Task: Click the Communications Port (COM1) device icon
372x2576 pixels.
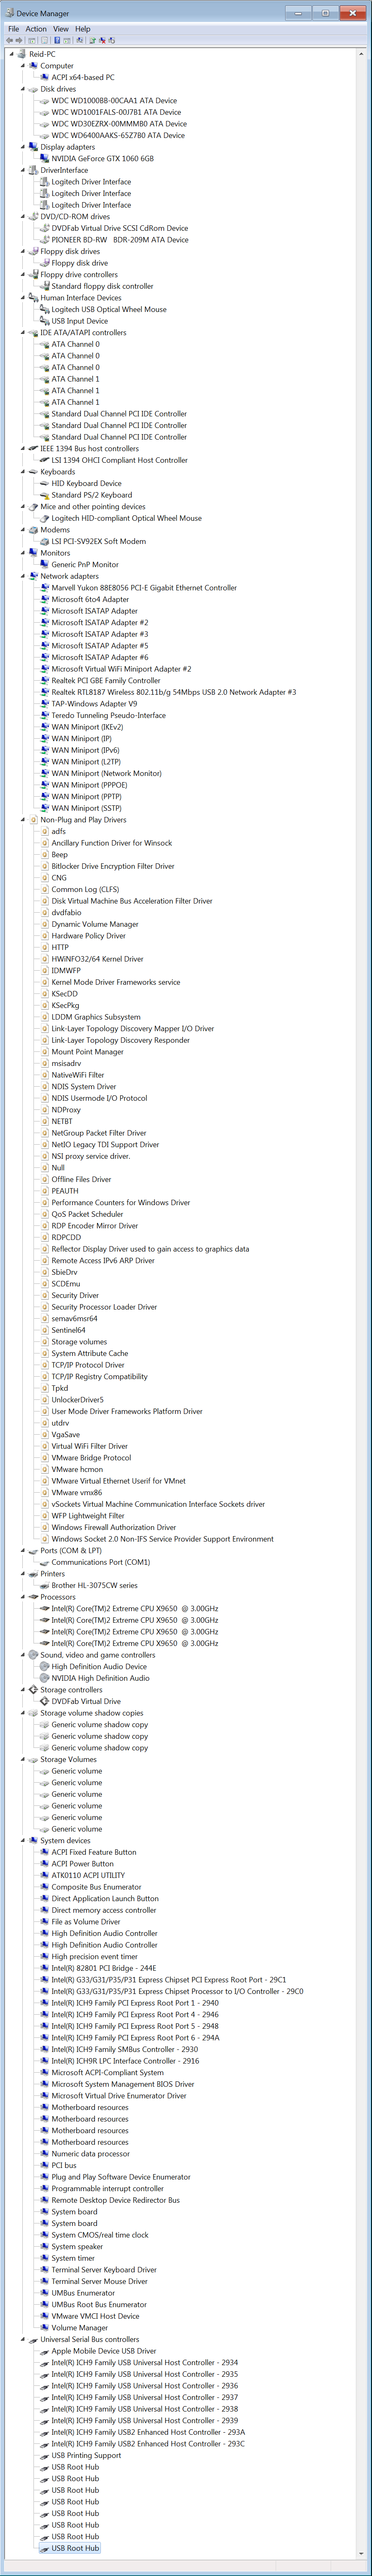Action: click(x=44, y=1562)
